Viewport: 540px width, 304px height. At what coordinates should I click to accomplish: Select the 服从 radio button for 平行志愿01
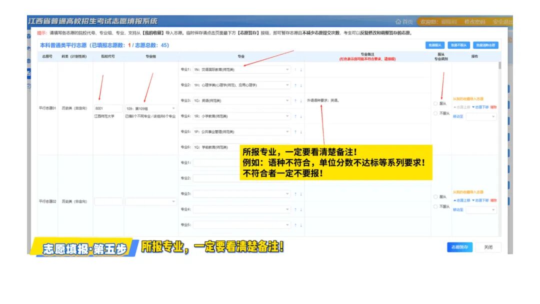point(435,103)
